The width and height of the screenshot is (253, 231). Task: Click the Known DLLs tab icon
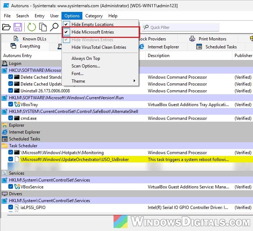(x=16, y=39)
